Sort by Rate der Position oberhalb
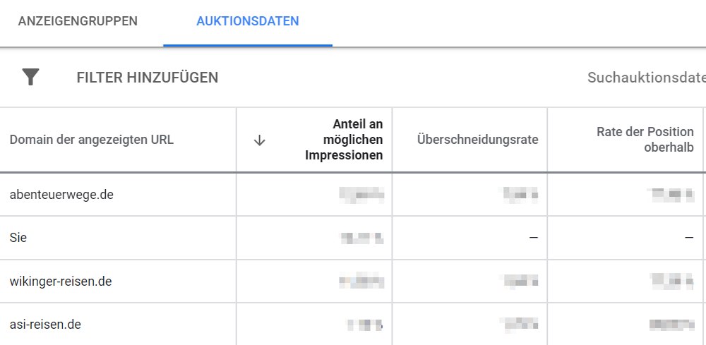 click(x=645, y=140)
